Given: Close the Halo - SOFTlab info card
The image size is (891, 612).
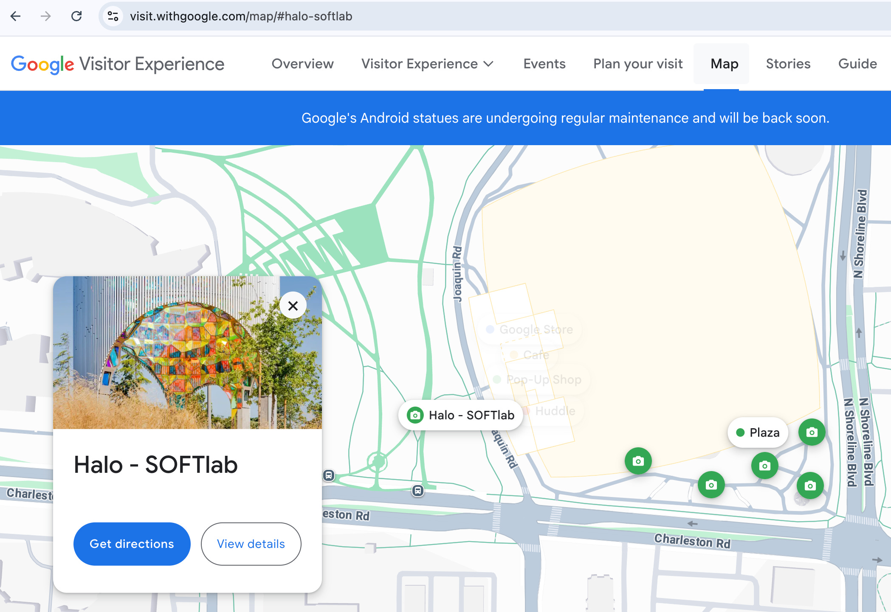Looking at the screenshot, I should [293, 306].
